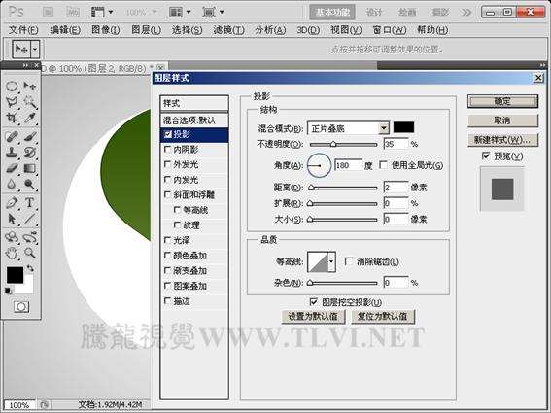Select the Zoom tool

[29, 253]
